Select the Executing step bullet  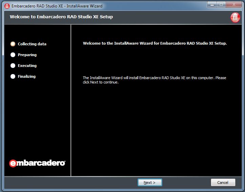click(x=13, y=66)
